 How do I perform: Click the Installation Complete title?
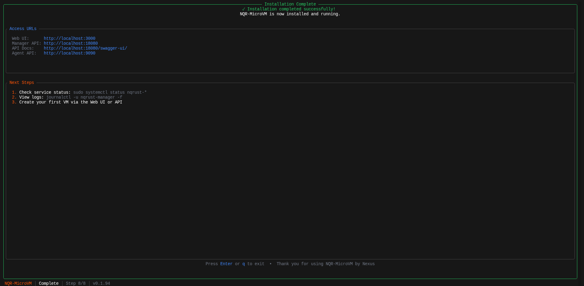(x=290, y=4)
